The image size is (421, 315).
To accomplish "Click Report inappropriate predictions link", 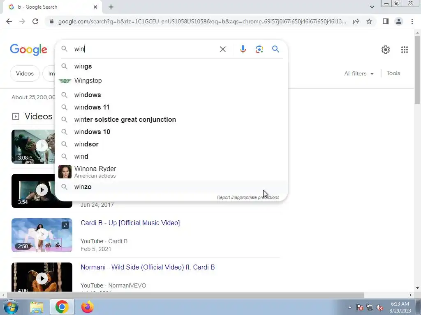I will pyautogui.click(x=248, y=197).
